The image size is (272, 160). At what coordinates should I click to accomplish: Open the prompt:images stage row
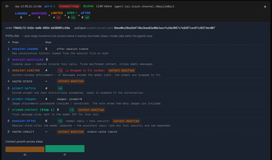[136, 101]
